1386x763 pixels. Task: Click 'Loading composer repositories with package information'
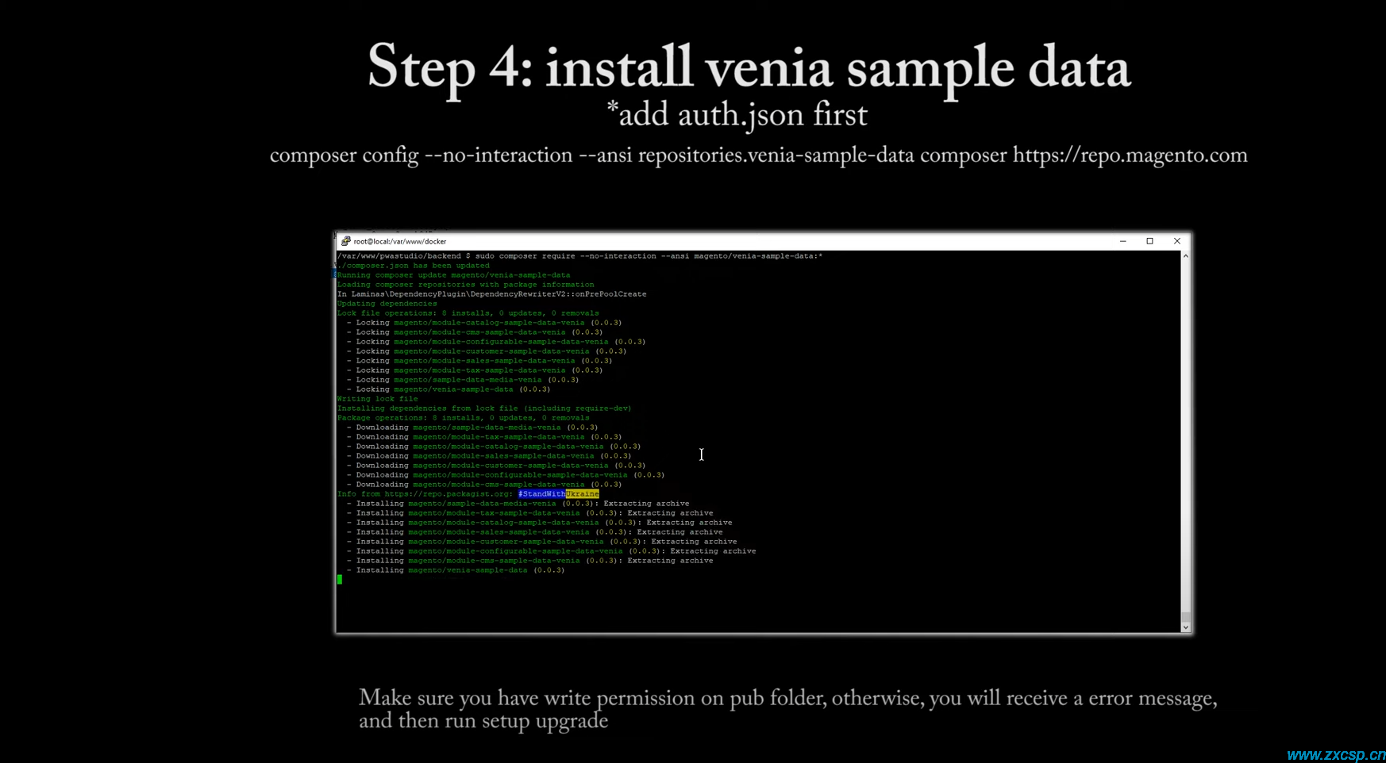pyautogui.click(x=465, y=285)
